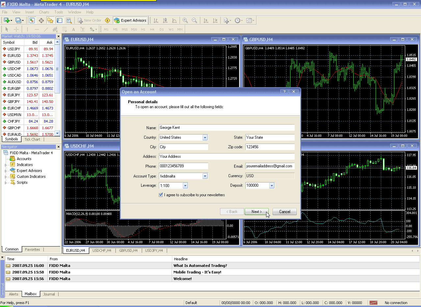Select the equidistant channel tool
The width and height of the screenshot is (421, 307).
coord(55,29)
